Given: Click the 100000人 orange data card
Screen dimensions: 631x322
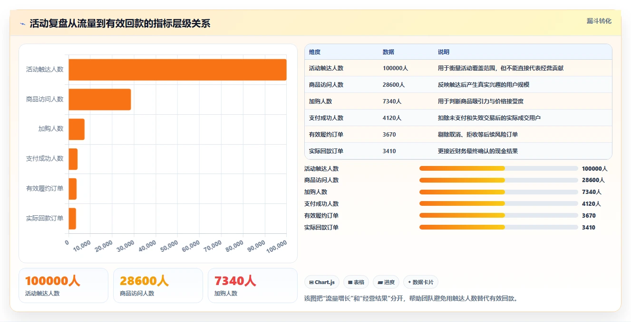Looking at the screenshot, I should pyautogui.click(x=63, y=285).
